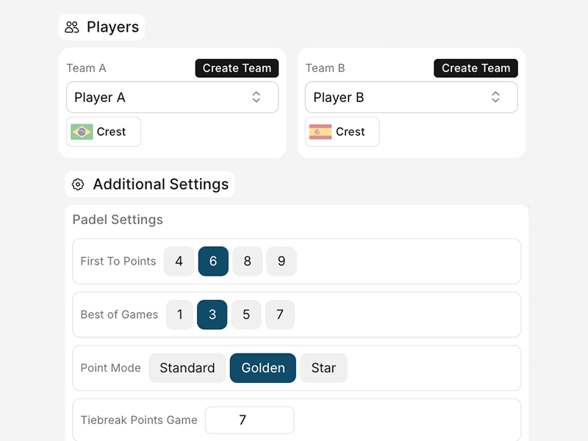588x441 pixels.
Task: Create Team for Team A
Action: pyautogui.click(x=237, y=68)
